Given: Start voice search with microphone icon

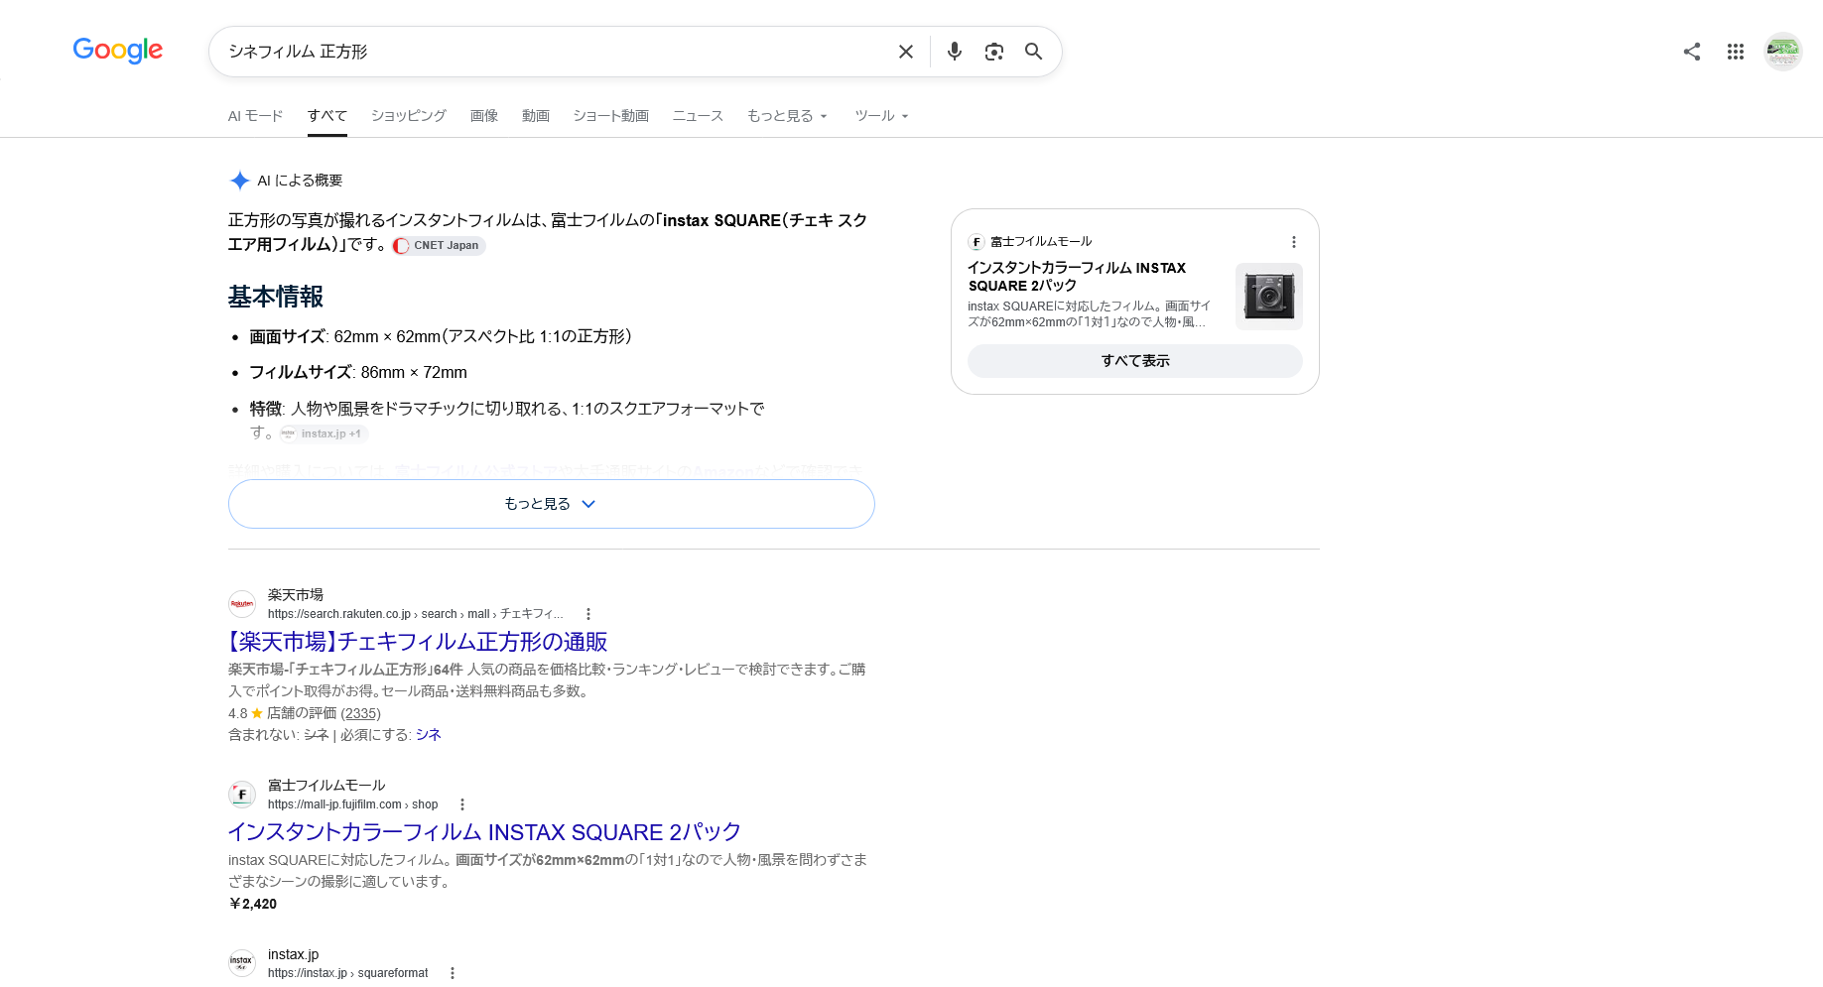Looking at the screenshot, I should (955, 52).
